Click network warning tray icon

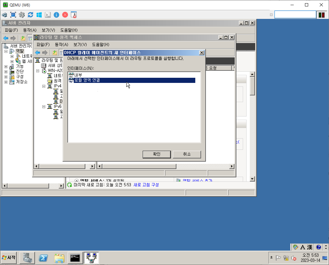[286, 258]
